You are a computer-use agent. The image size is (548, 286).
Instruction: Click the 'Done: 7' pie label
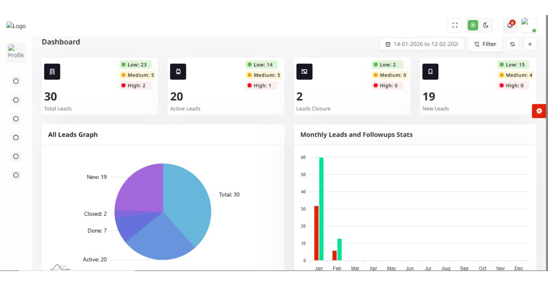(97, 231)
